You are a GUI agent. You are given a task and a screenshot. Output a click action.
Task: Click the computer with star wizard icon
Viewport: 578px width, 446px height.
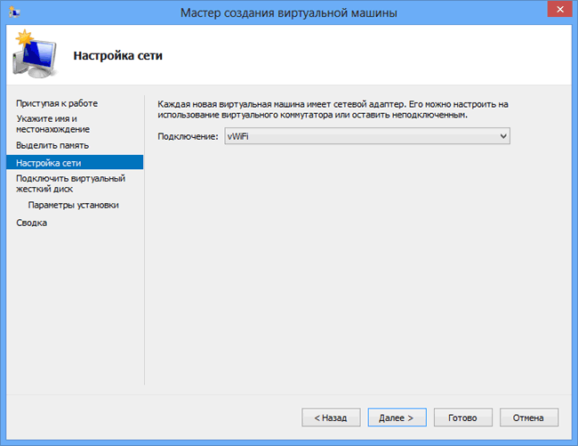point(31,54)
